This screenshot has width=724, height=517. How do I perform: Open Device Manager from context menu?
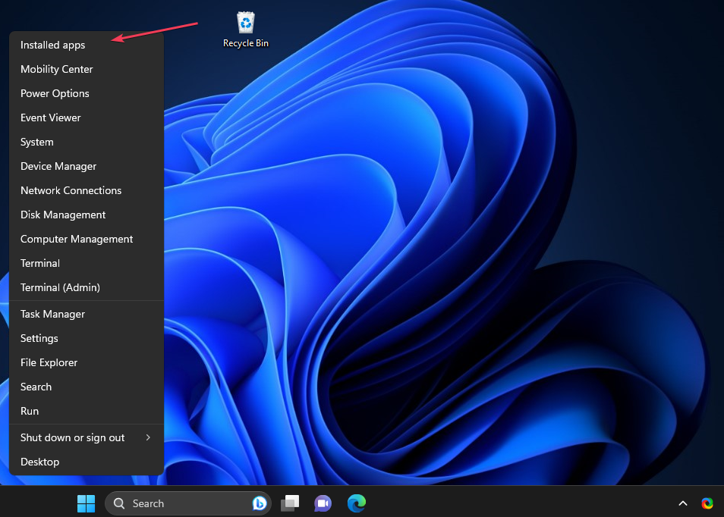pos(58,166)
